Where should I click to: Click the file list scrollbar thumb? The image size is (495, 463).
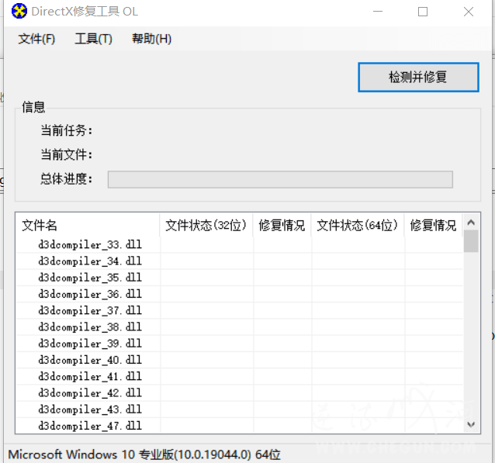click(x=471, y=241)
